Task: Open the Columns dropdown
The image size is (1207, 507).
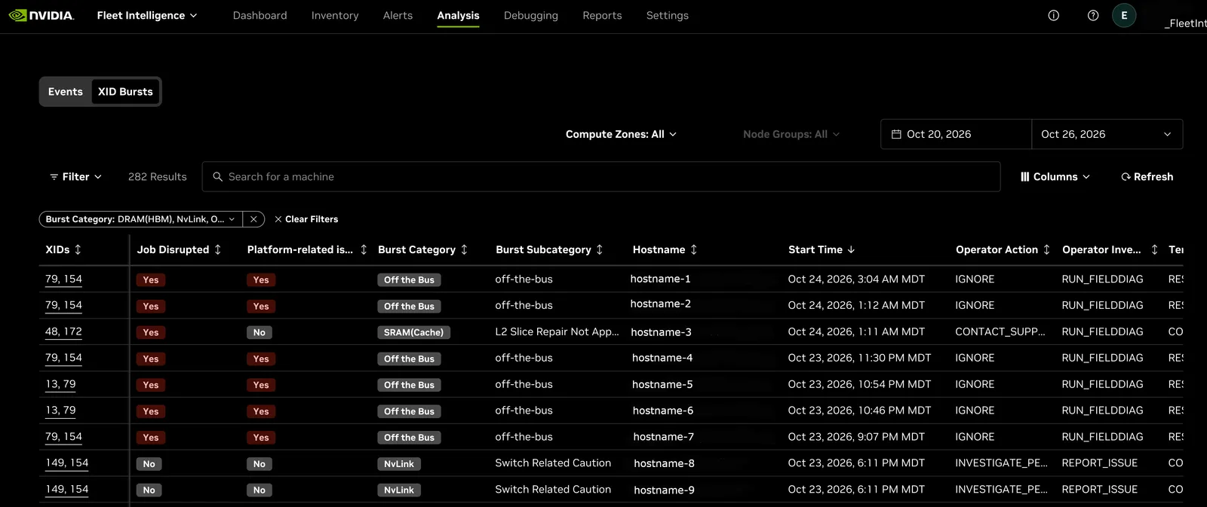Action: [1055, 176]
